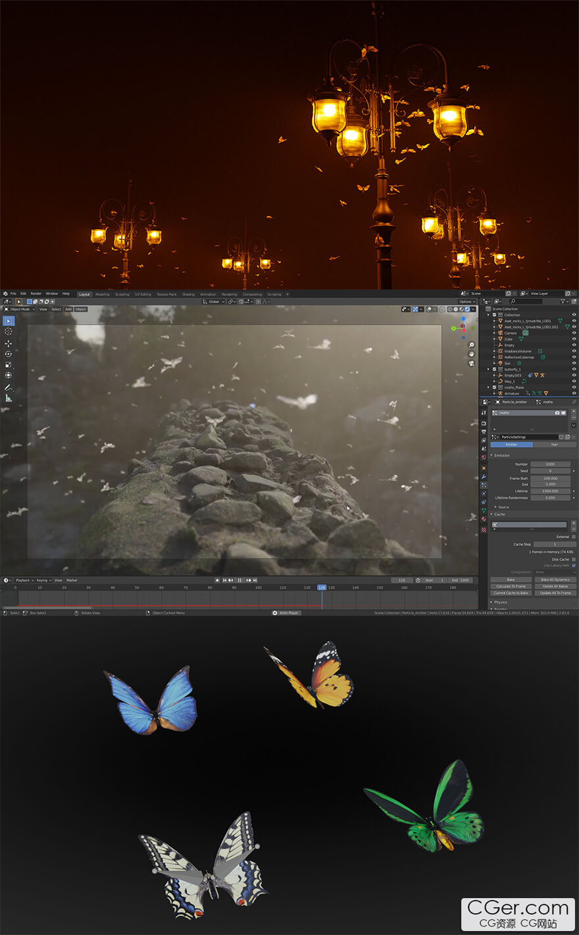Click the Delete All Bakes button

tap(555, 586)
